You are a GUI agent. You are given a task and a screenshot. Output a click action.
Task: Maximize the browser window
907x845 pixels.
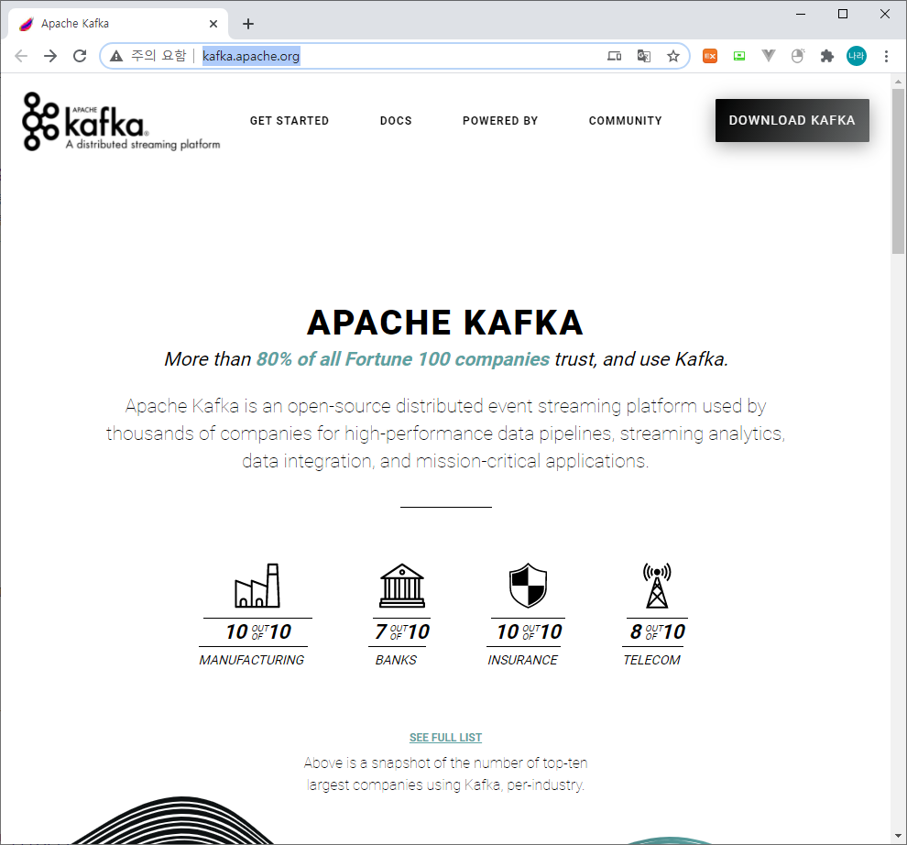pyautogui.click(x=843, y=14)
